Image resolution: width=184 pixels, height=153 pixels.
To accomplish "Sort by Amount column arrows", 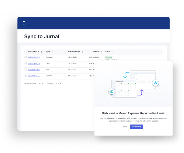I will (x=102, y=52).
